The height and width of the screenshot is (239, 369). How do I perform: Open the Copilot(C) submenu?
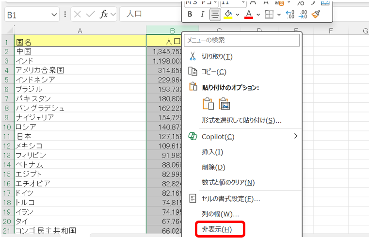coord(242,136)
